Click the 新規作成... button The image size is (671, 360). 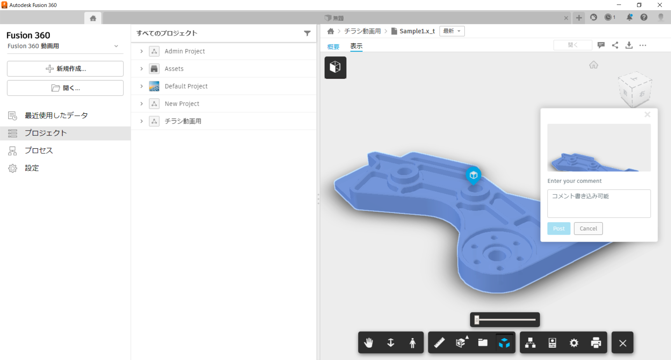tap(65, 69)
